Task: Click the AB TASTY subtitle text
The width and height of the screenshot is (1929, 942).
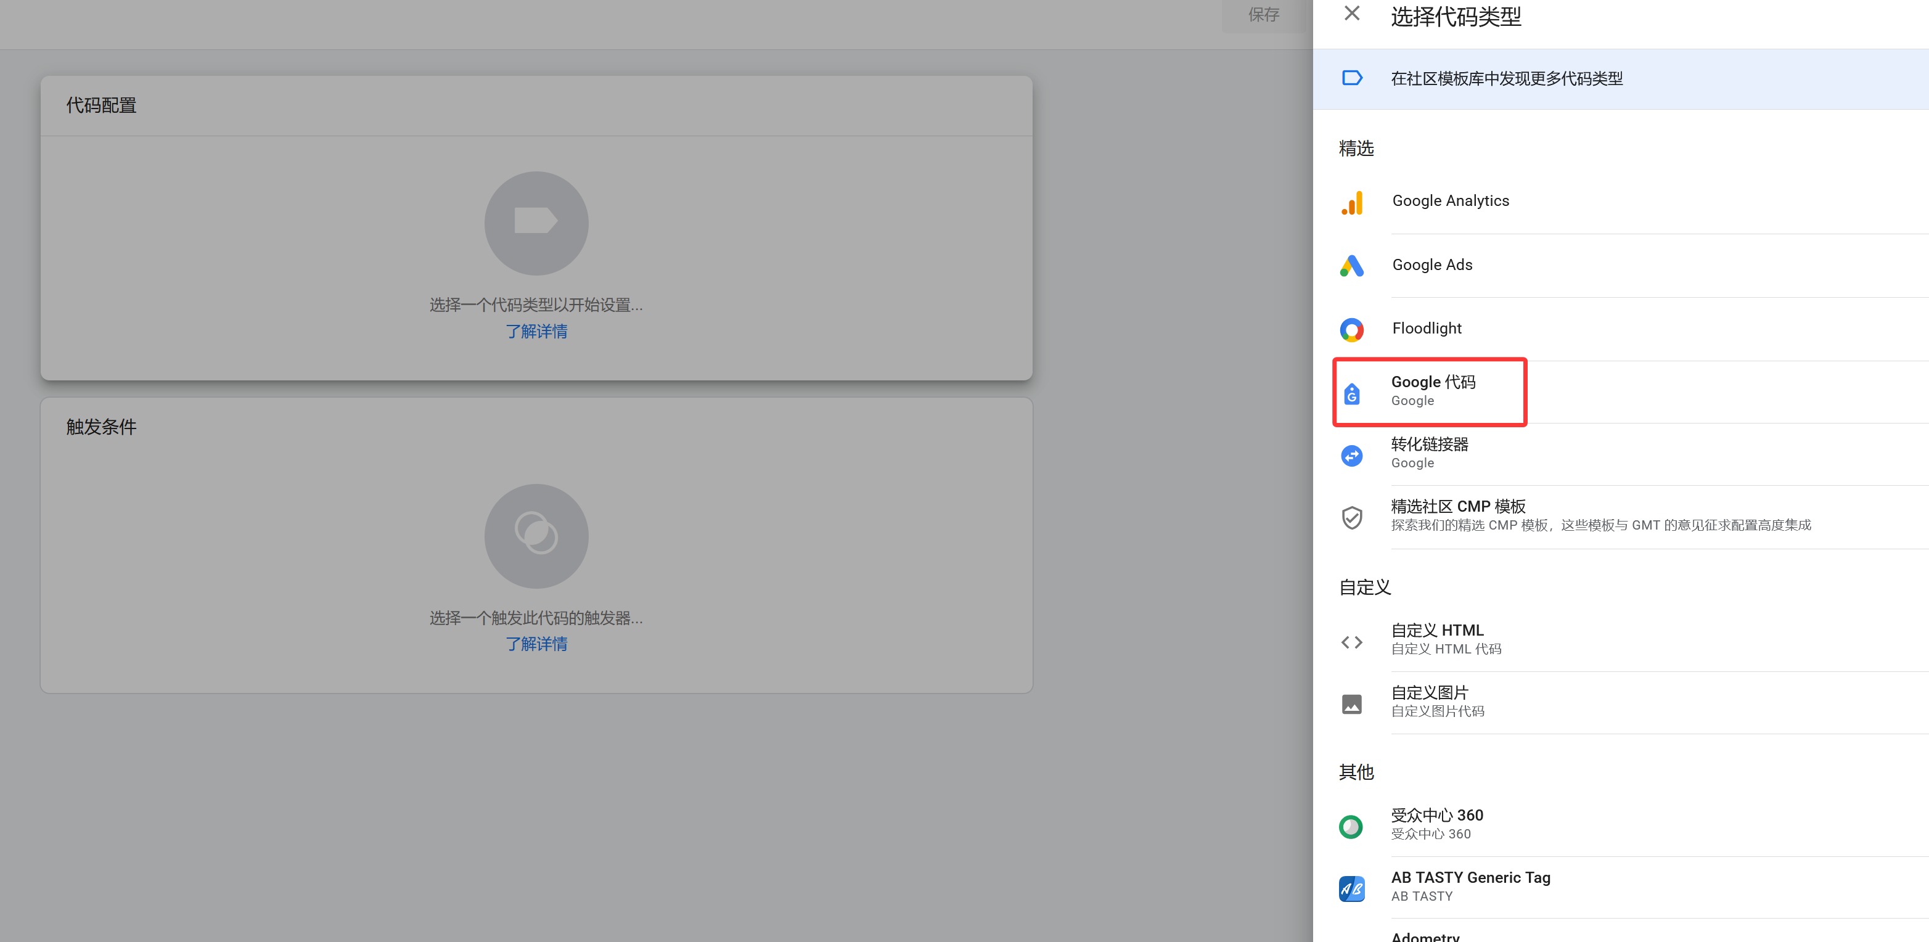Action: point(1421,896)
